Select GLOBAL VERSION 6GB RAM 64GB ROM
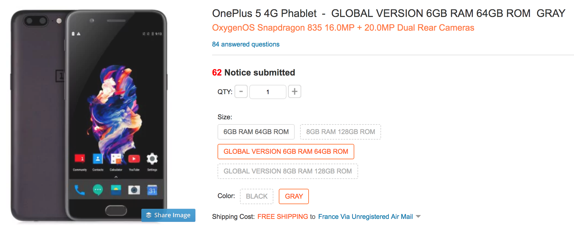The image size is (574, 226). tap(286, 152)
